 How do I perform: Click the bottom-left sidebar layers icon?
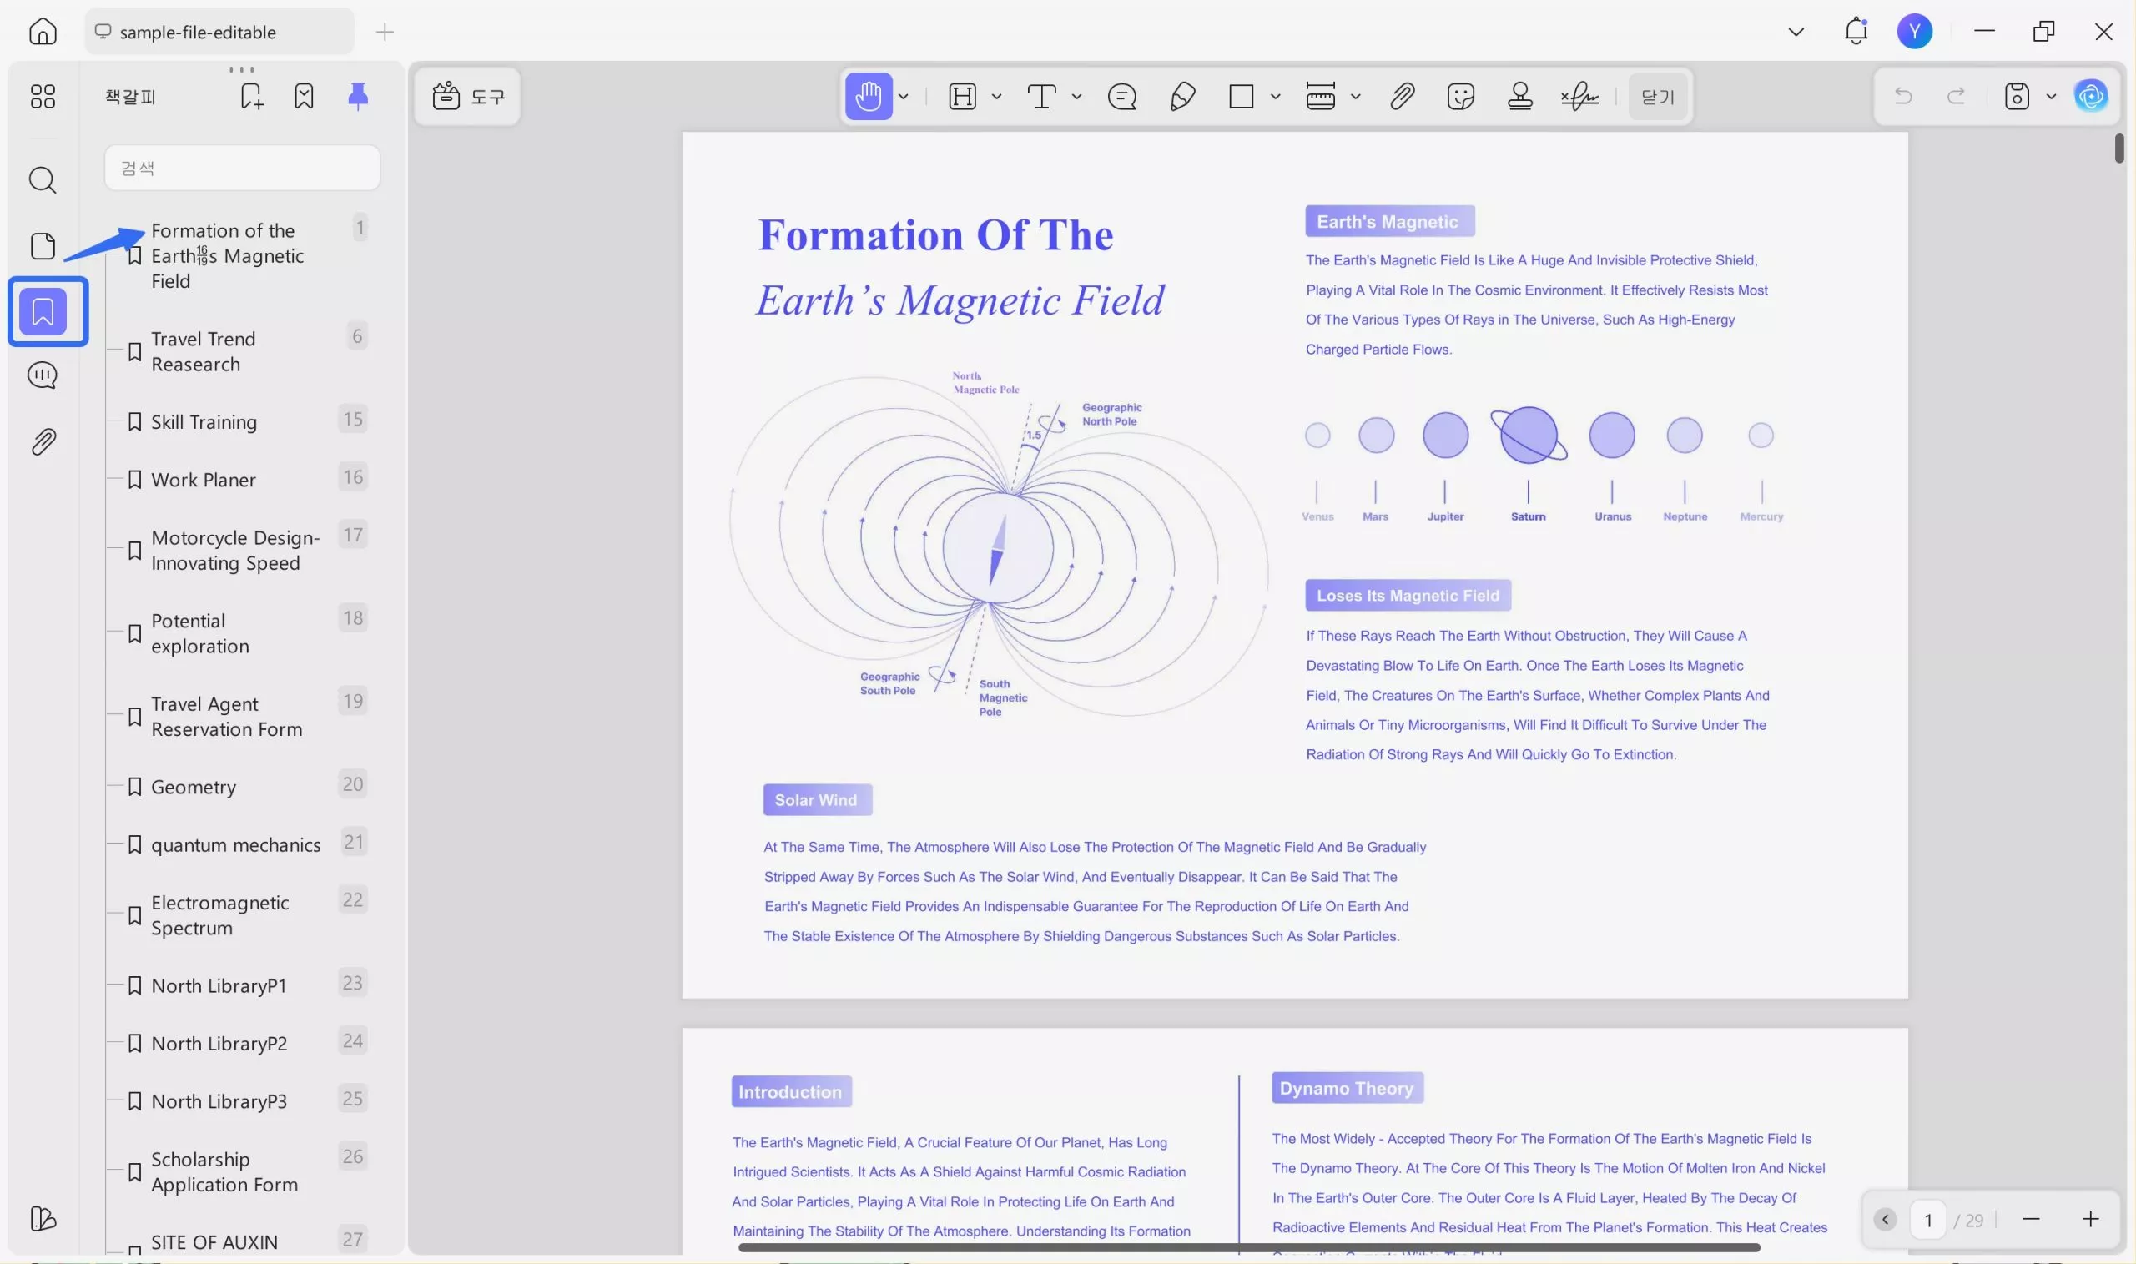[x=43, y=1218]
